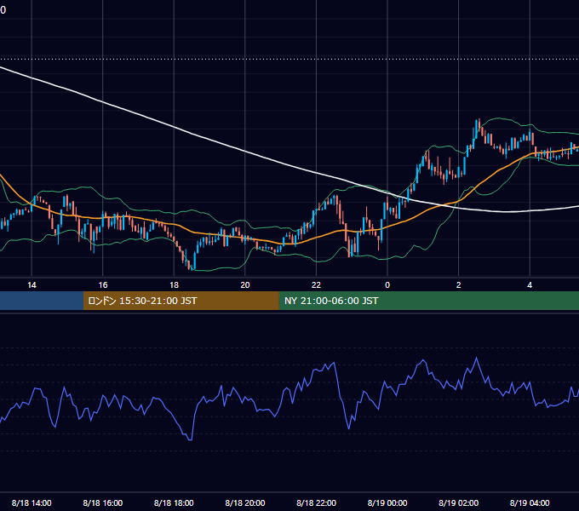The width and height of the screenshot is (579, 511).
Task: Click the 8/18 20:00 time label
Action: pyautogui.click(x=245, y=502)
